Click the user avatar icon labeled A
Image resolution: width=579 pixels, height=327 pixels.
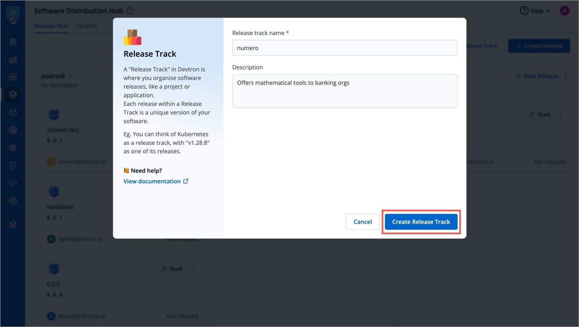[565, 11]
